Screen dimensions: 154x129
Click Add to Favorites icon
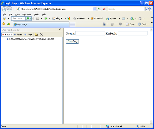[x=9, y=24]
